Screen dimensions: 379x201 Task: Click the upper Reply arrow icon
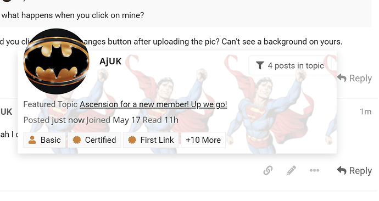click(x=342, y=78)
